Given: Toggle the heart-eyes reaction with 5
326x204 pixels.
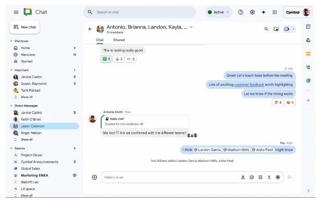Looking at the screenshot, I should point(290,103).
